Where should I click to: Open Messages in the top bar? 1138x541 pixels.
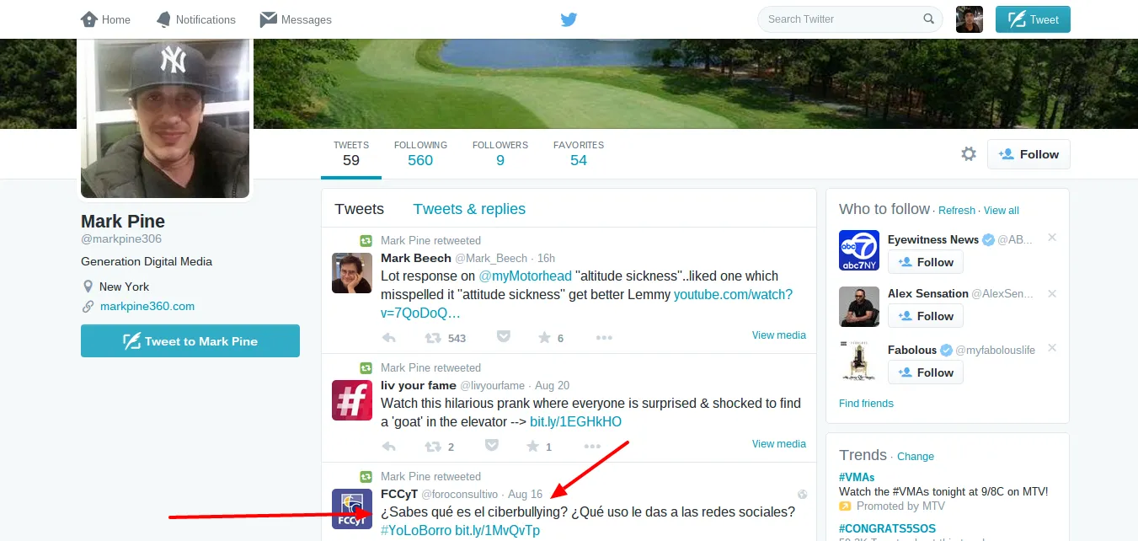tap(296, 19)
